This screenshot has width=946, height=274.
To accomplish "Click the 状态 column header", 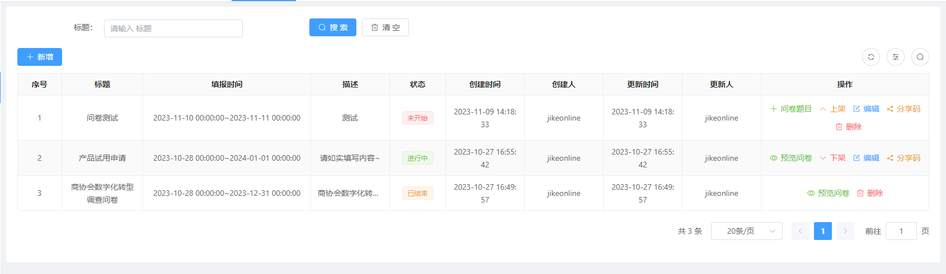I will (x=417, y=84).
